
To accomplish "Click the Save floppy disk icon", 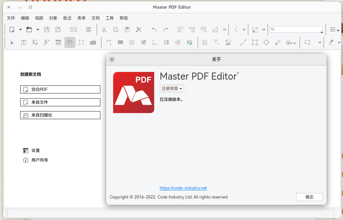I will (46, 30).
